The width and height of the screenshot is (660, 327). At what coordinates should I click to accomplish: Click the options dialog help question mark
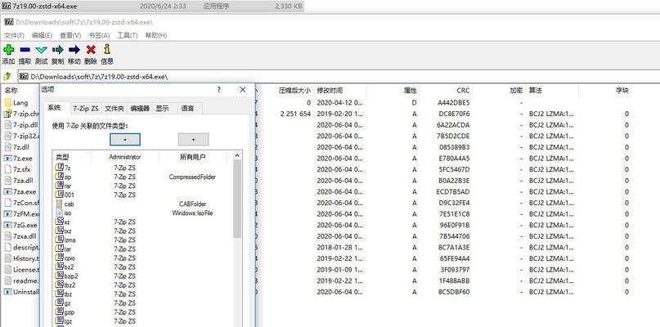219,90
